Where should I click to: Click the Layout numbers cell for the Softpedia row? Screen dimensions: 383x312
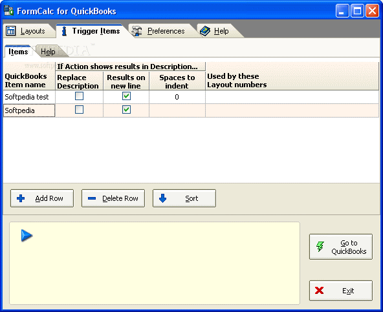pos(292,110)
